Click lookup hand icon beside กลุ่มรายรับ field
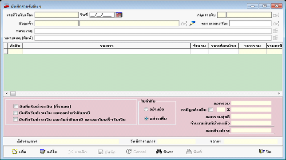This screenshot has height=160, width=286. tap(276, 15)
